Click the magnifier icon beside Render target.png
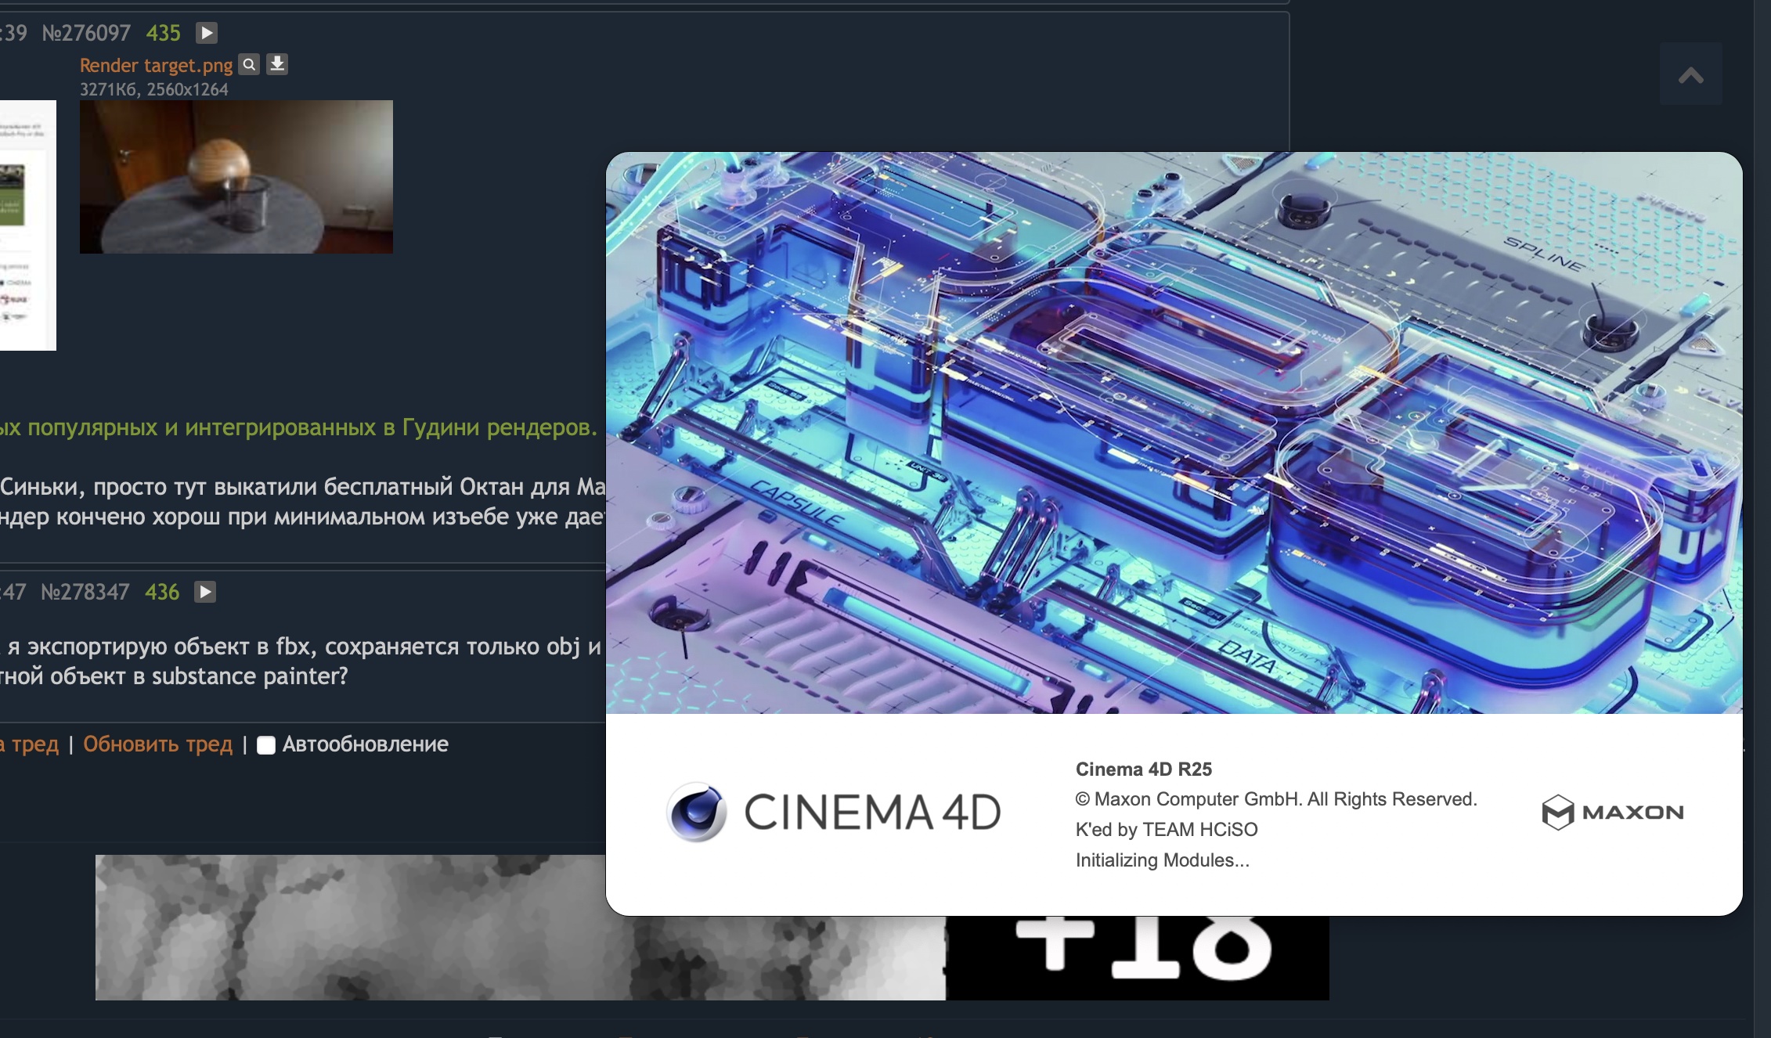The height and width of the screenshot is (1038, 1771). [249, 64]
